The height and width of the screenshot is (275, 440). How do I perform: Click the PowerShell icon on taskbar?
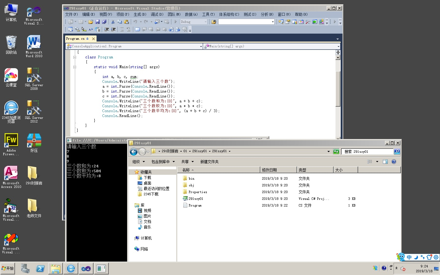[x=40, y=269]
